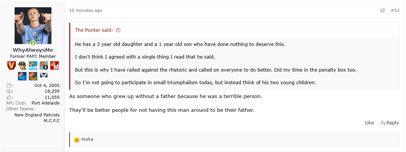
Task: Click the '15 minutes ago' timestamp
Action: coord(86,10)
